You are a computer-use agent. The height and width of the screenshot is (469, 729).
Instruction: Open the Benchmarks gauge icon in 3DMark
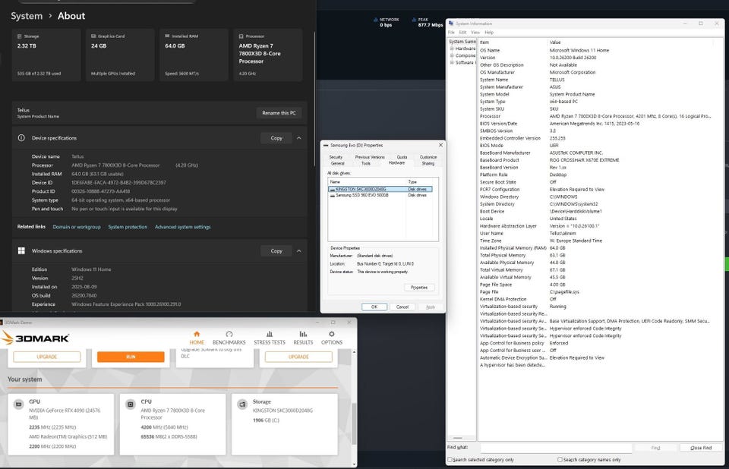tap(229, 334)
